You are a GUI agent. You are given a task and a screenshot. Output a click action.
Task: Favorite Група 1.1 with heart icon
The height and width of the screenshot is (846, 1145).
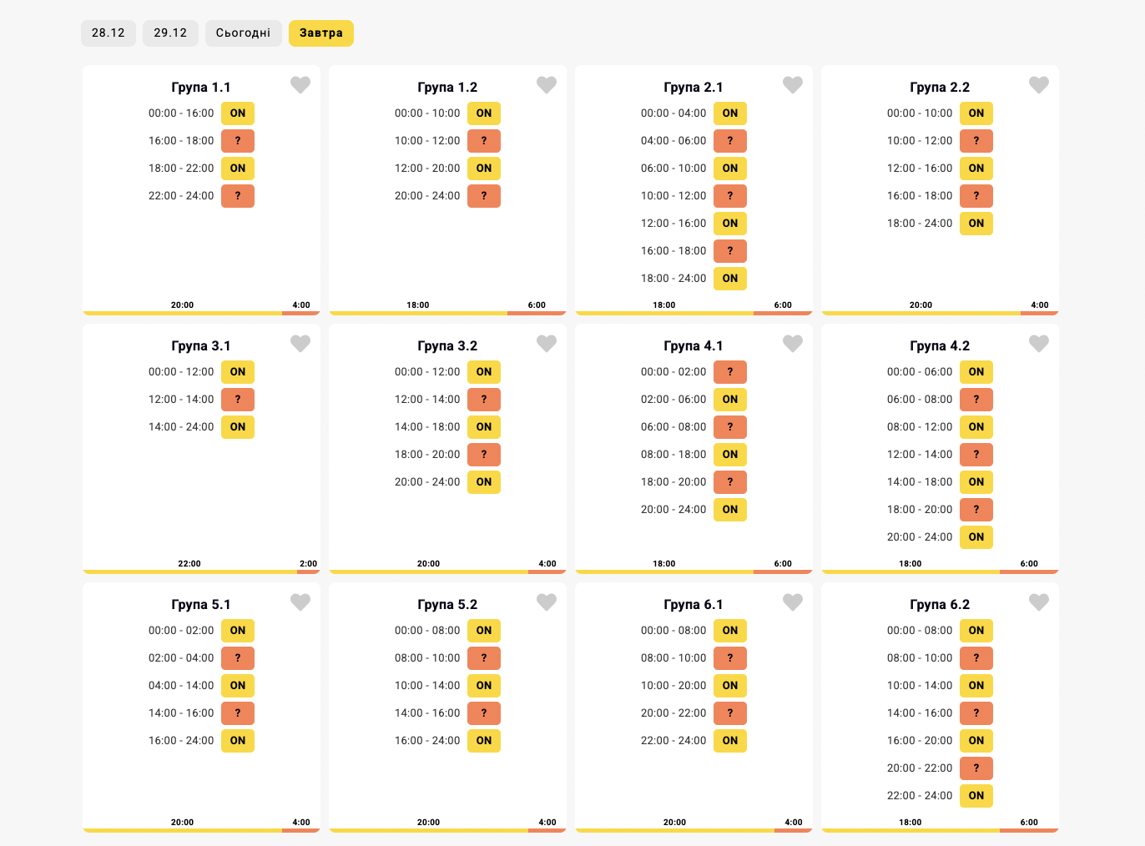click(300, 85)
